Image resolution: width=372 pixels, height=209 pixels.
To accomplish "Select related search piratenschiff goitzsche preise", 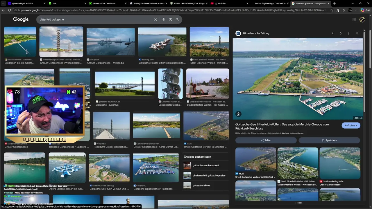I will 205,175.
